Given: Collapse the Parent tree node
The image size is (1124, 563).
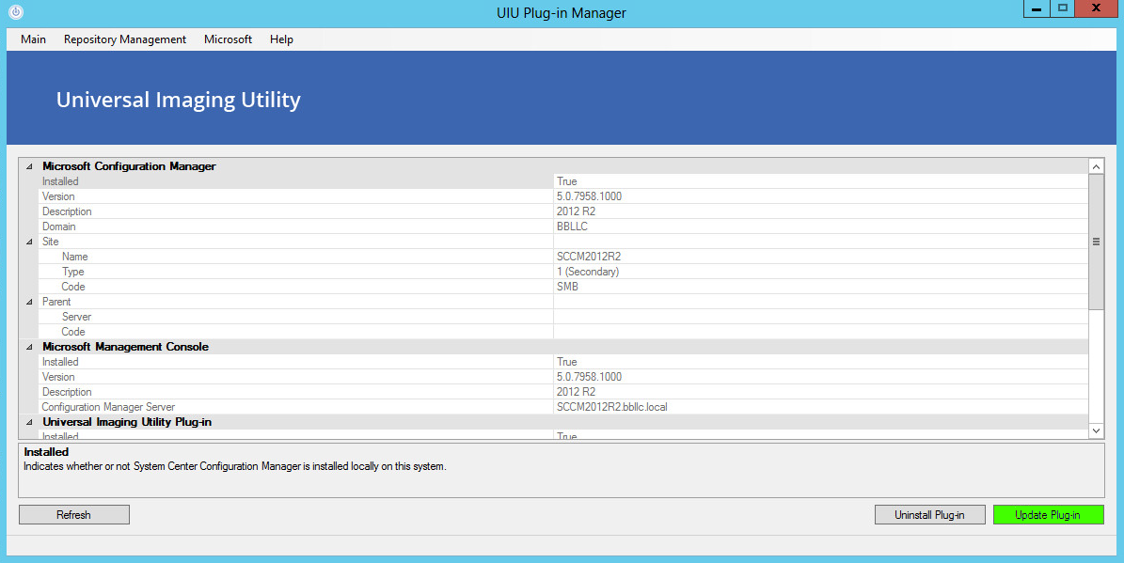Looking at the screenshot, I should (x=29, y=302).
